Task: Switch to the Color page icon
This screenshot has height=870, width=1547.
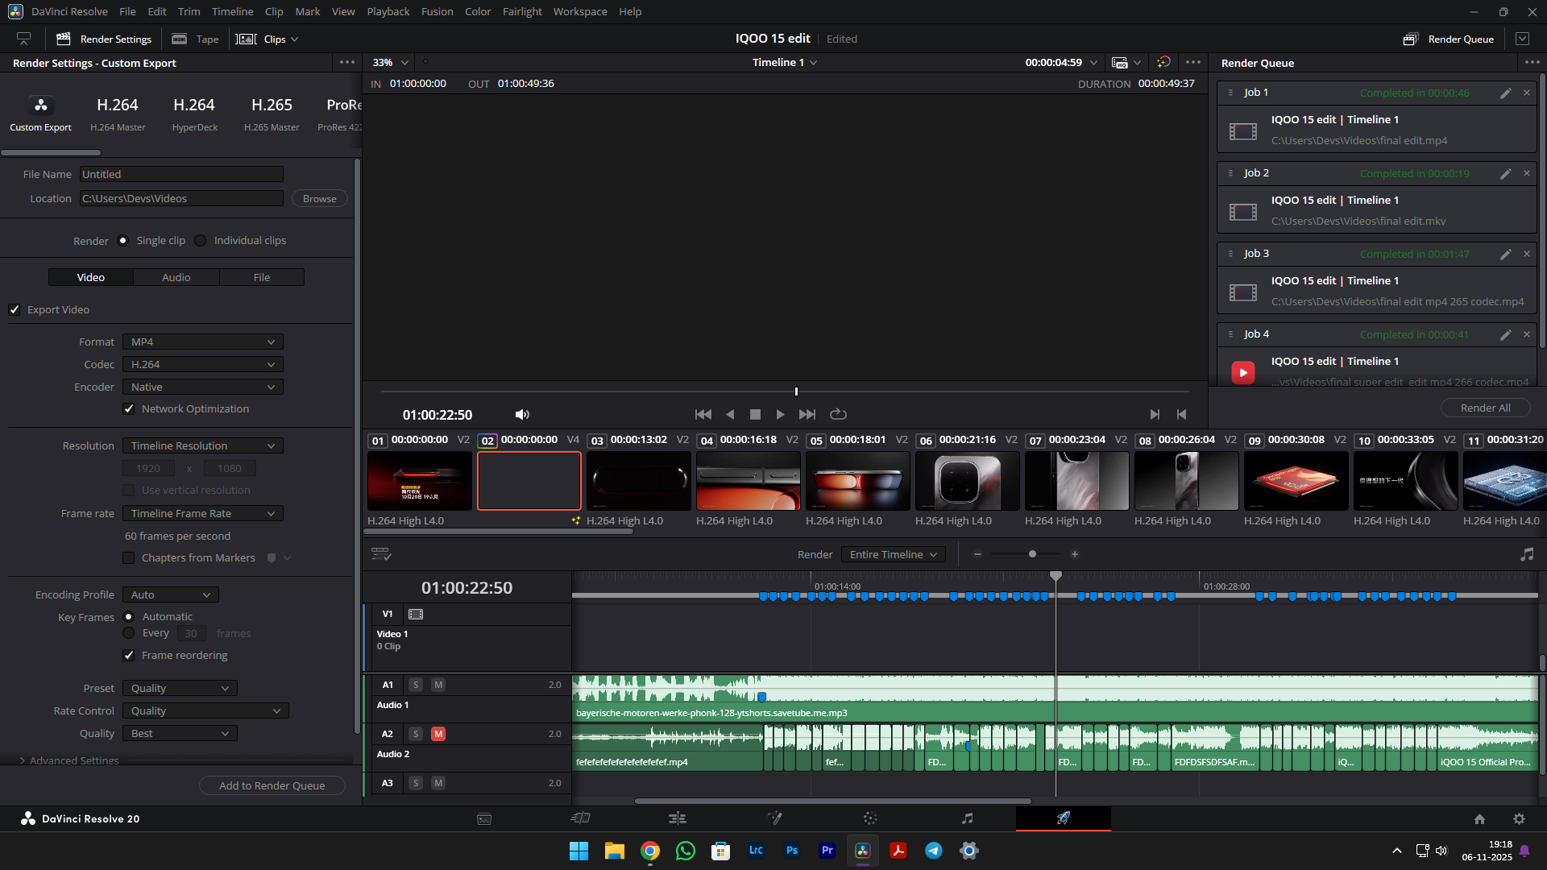Action: point(870,818)
